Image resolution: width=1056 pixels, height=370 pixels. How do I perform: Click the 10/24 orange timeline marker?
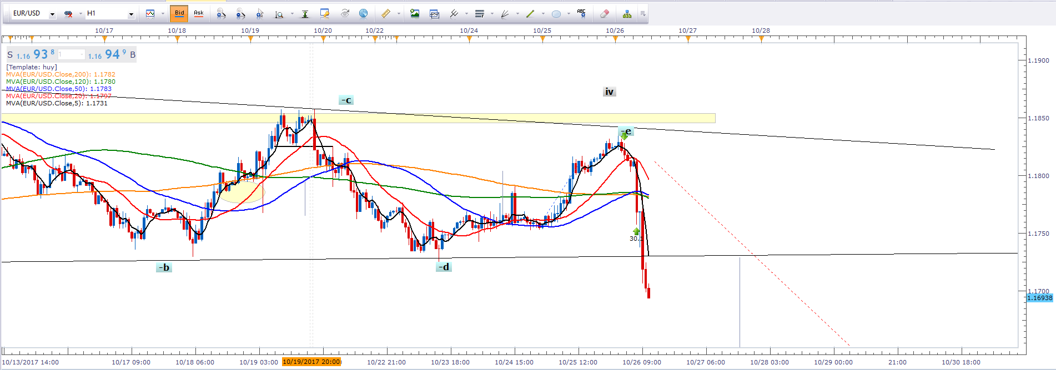pos(469,39)
